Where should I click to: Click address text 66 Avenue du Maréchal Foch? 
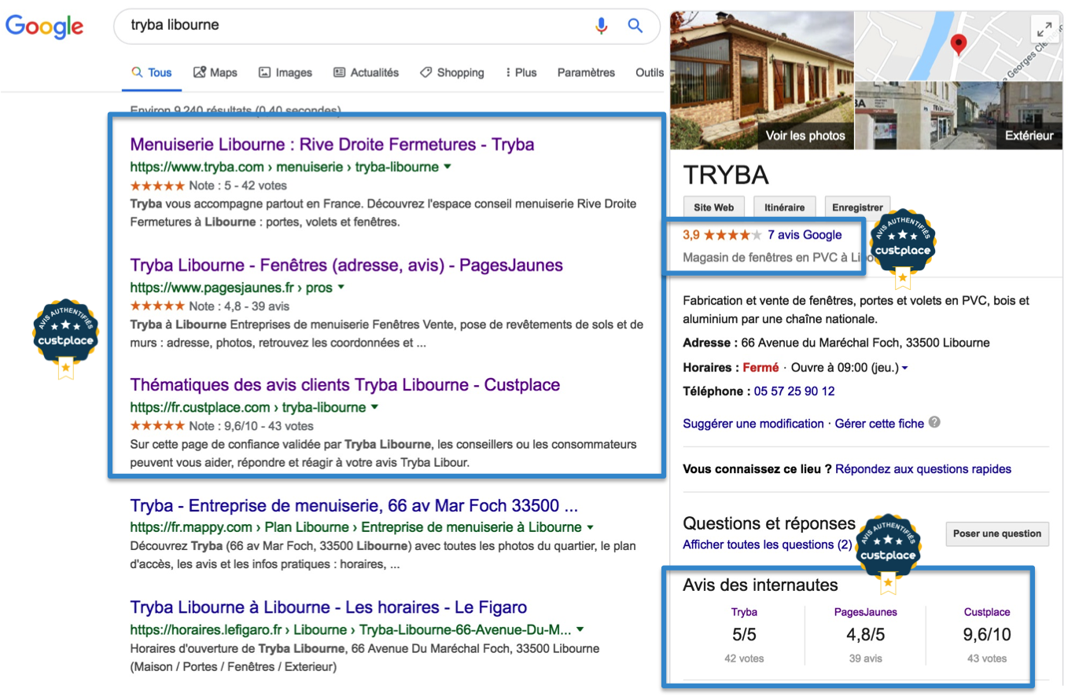click(865, 343)
